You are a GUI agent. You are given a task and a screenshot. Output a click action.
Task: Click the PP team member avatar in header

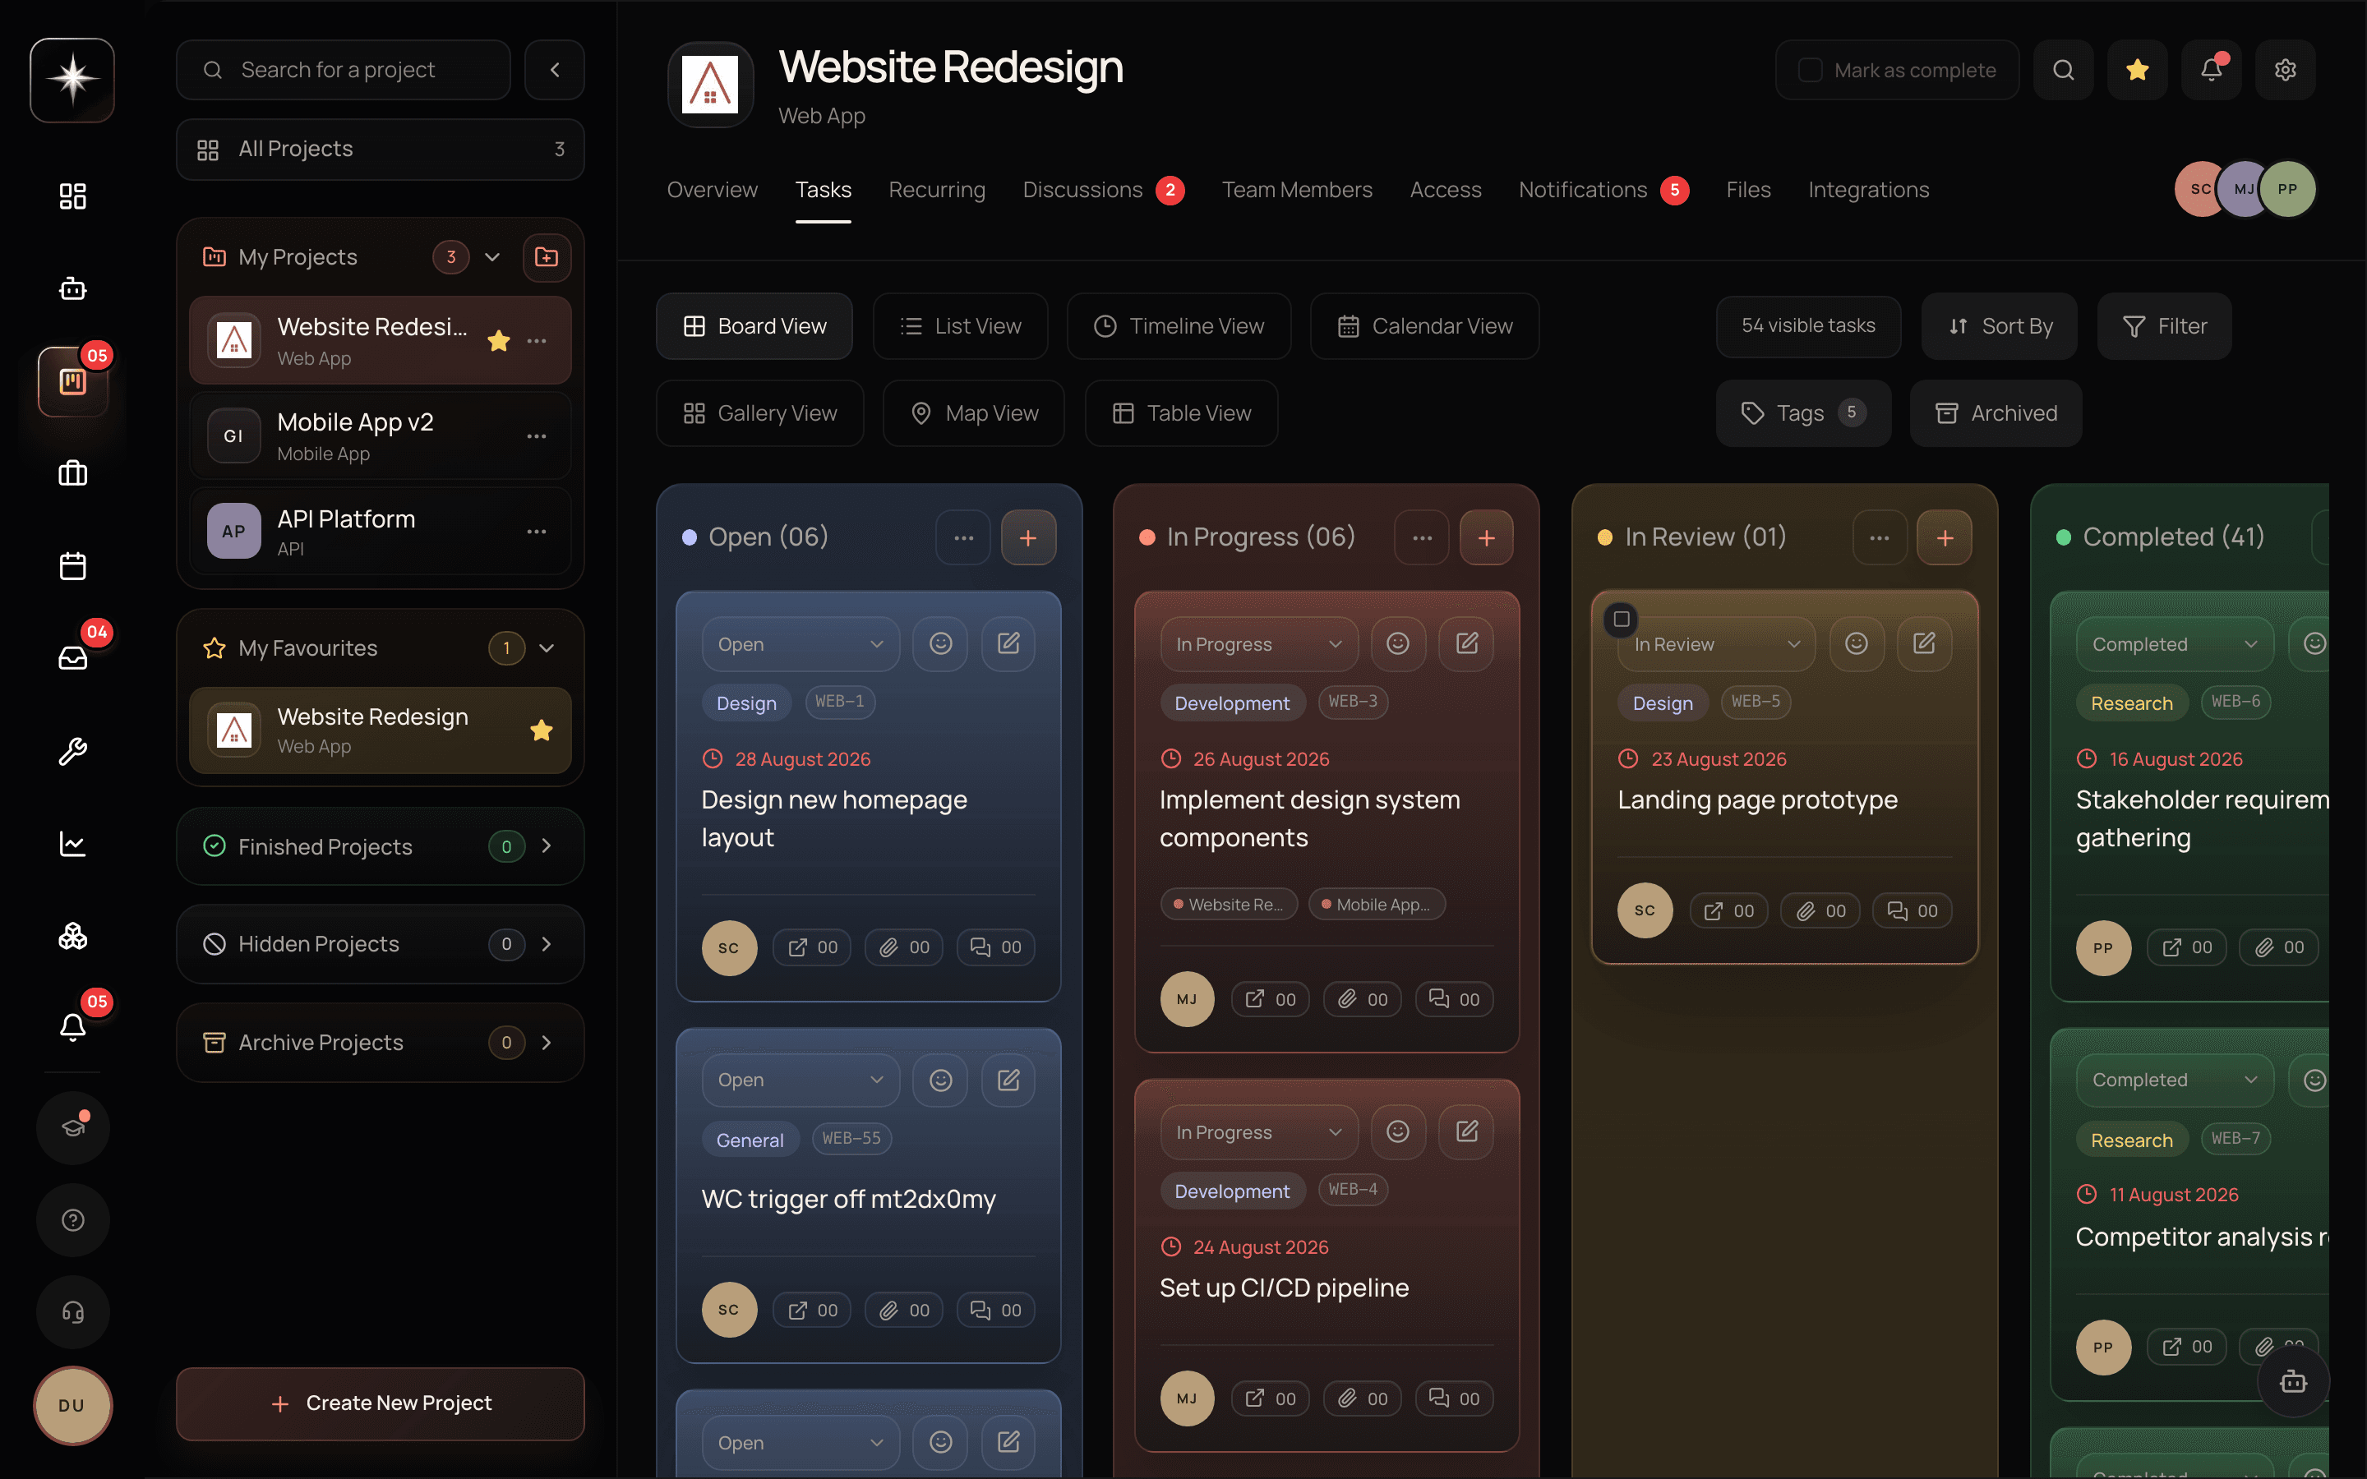coord(2286,189)
